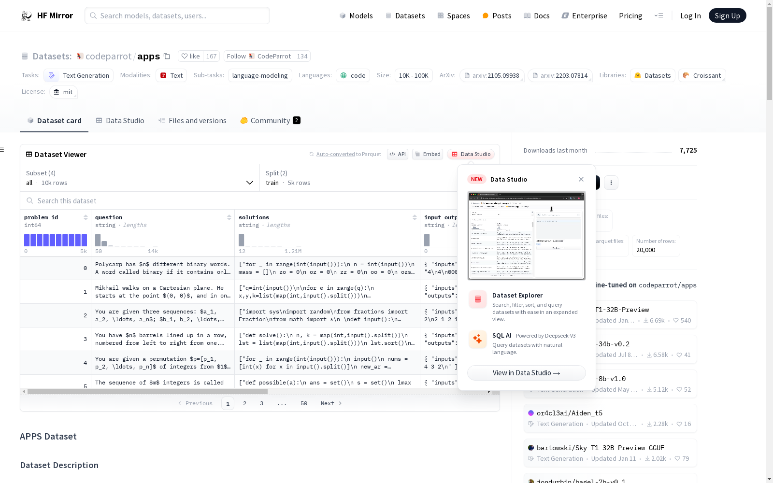This screenshot has height=483, width=773.
Task: Click the Dataset Explorer icon
Action: point(478,299)
